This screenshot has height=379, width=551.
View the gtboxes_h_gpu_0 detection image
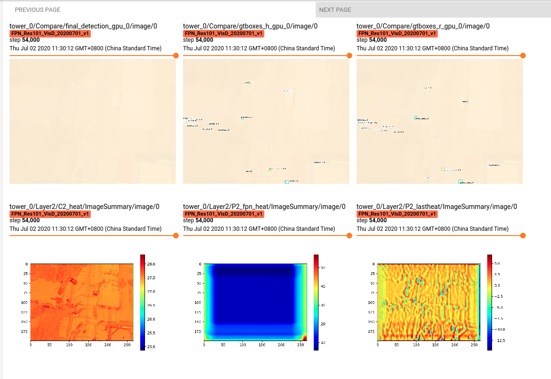pyautogui.click(x=266, y=120)
